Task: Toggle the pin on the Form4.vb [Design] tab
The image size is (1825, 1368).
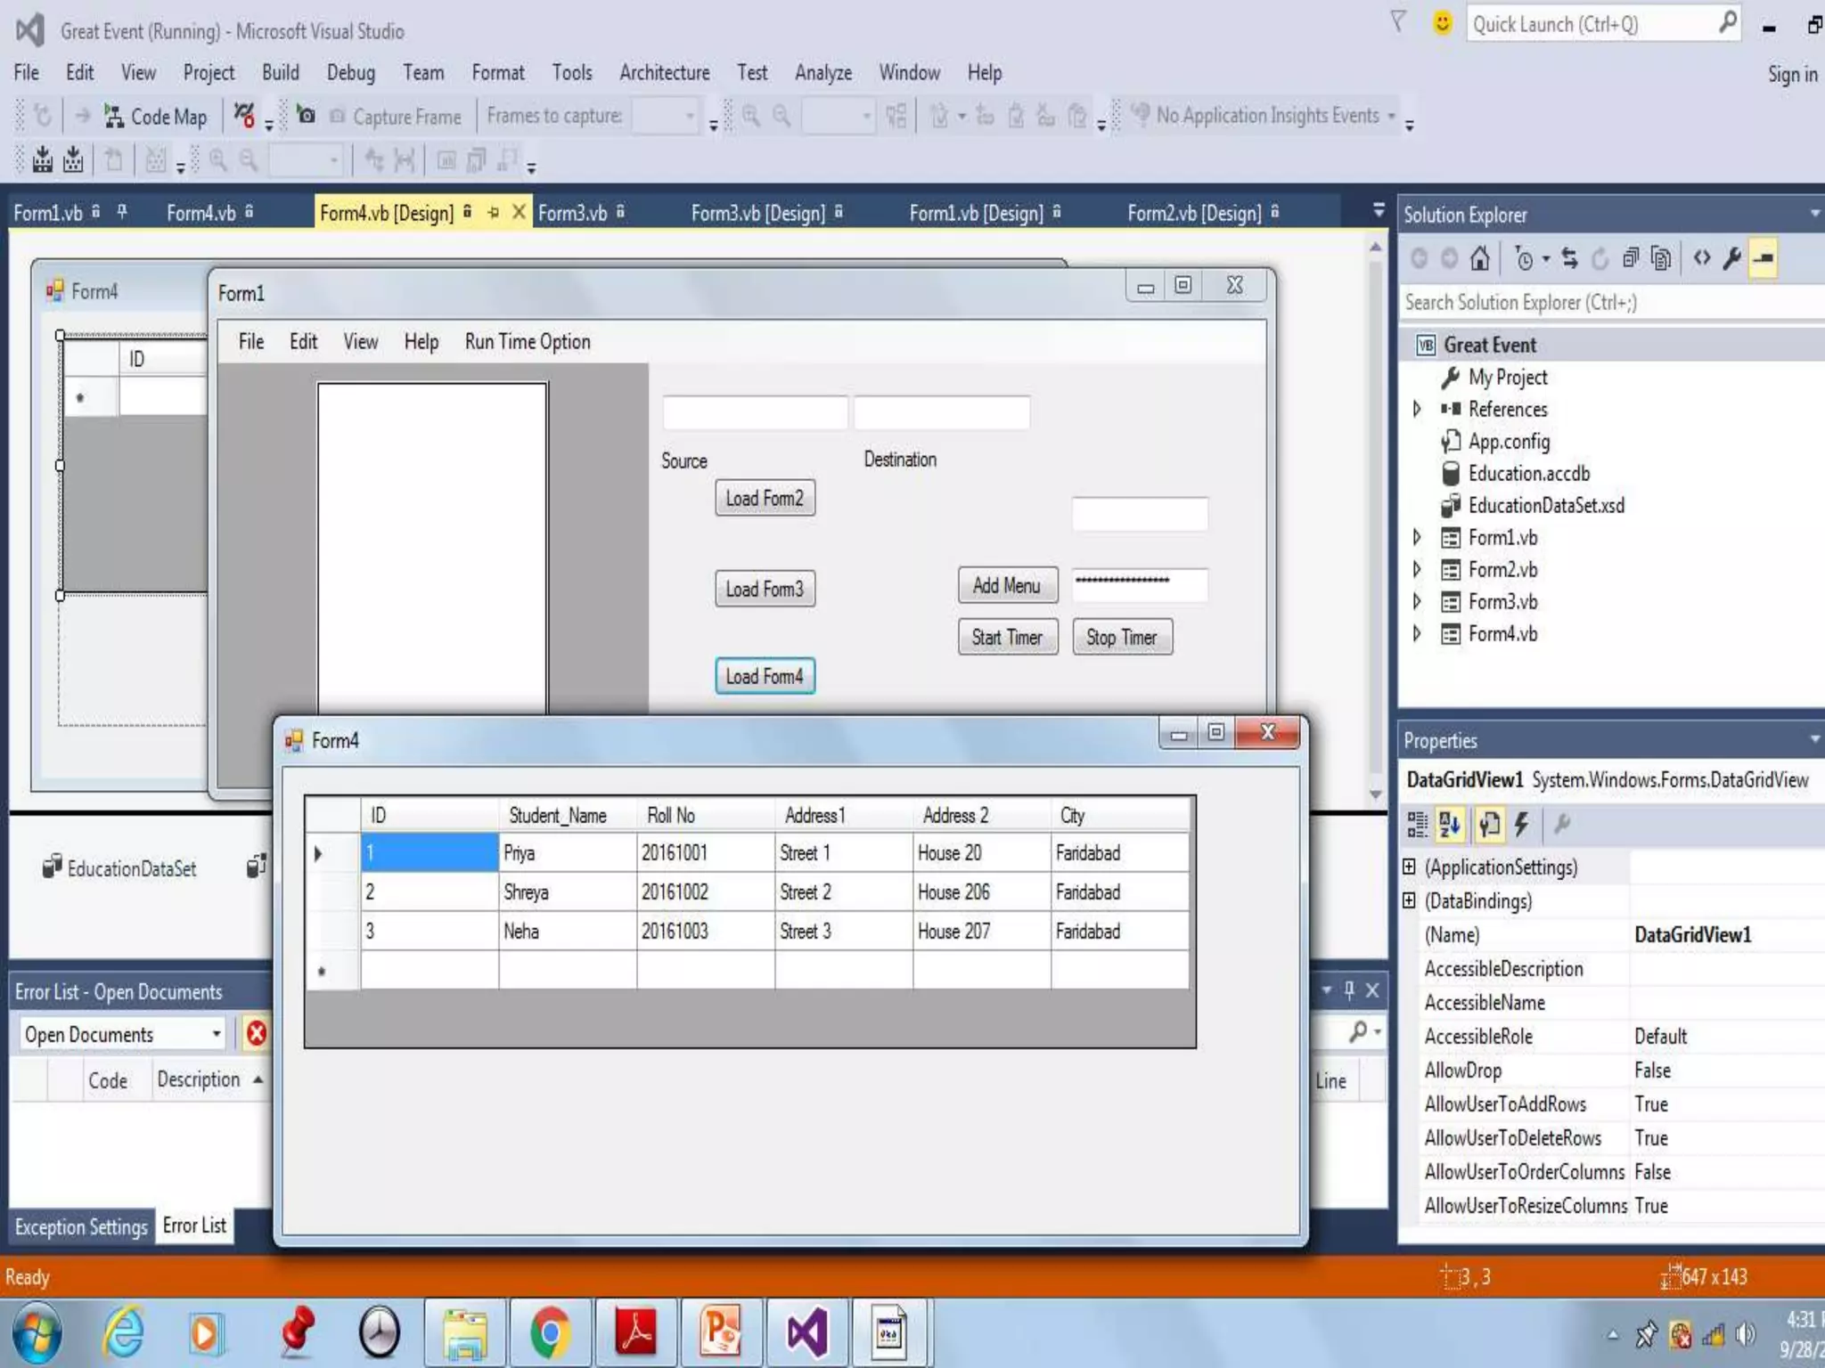Action: 494,213
